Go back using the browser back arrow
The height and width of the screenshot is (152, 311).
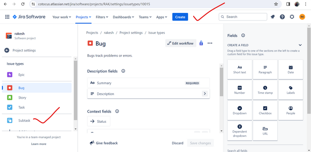pyautogui.click(x=5, y=4)
